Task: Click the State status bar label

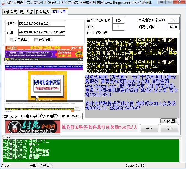Action: (x=5, y=165)
